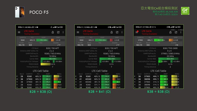Viewport: 197px width, 111px height.
Task: Select the PCI 331/1 row with RSRP -74.0
Action: [100, 85]
